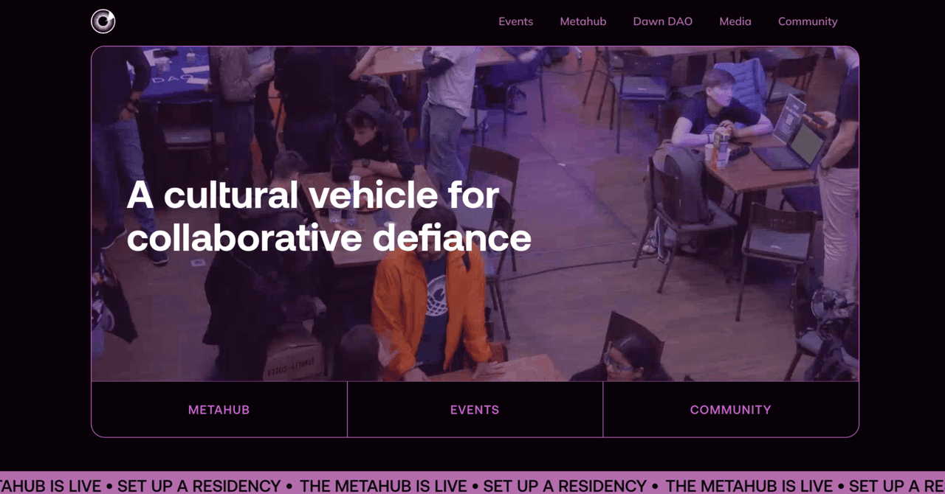Select Media in the header navigation
The height and width of the screenshot is (494, 945).
(x=735, y=21)
